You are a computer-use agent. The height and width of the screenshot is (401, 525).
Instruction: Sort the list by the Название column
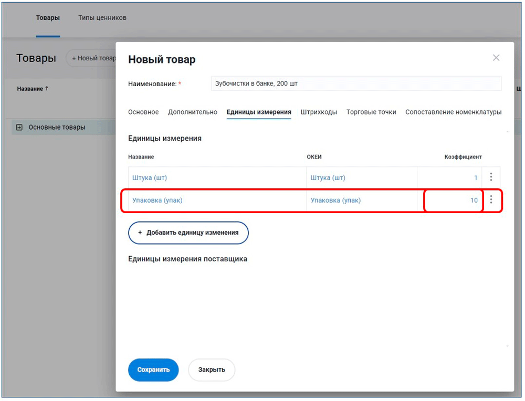[x=33, y=89]
